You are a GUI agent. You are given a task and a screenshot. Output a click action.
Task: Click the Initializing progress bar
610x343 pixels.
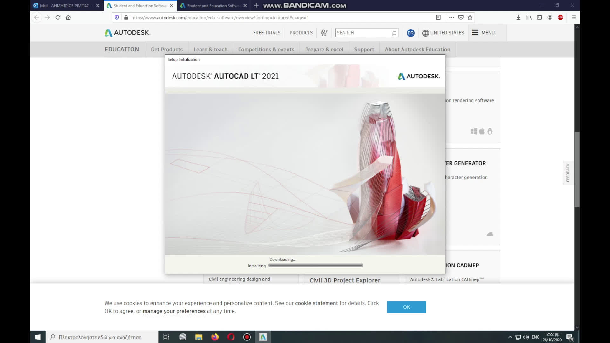315,266
